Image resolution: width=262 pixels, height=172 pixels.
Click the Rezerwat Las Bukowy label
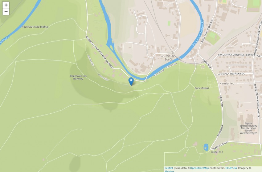click(x=78, y=77)
